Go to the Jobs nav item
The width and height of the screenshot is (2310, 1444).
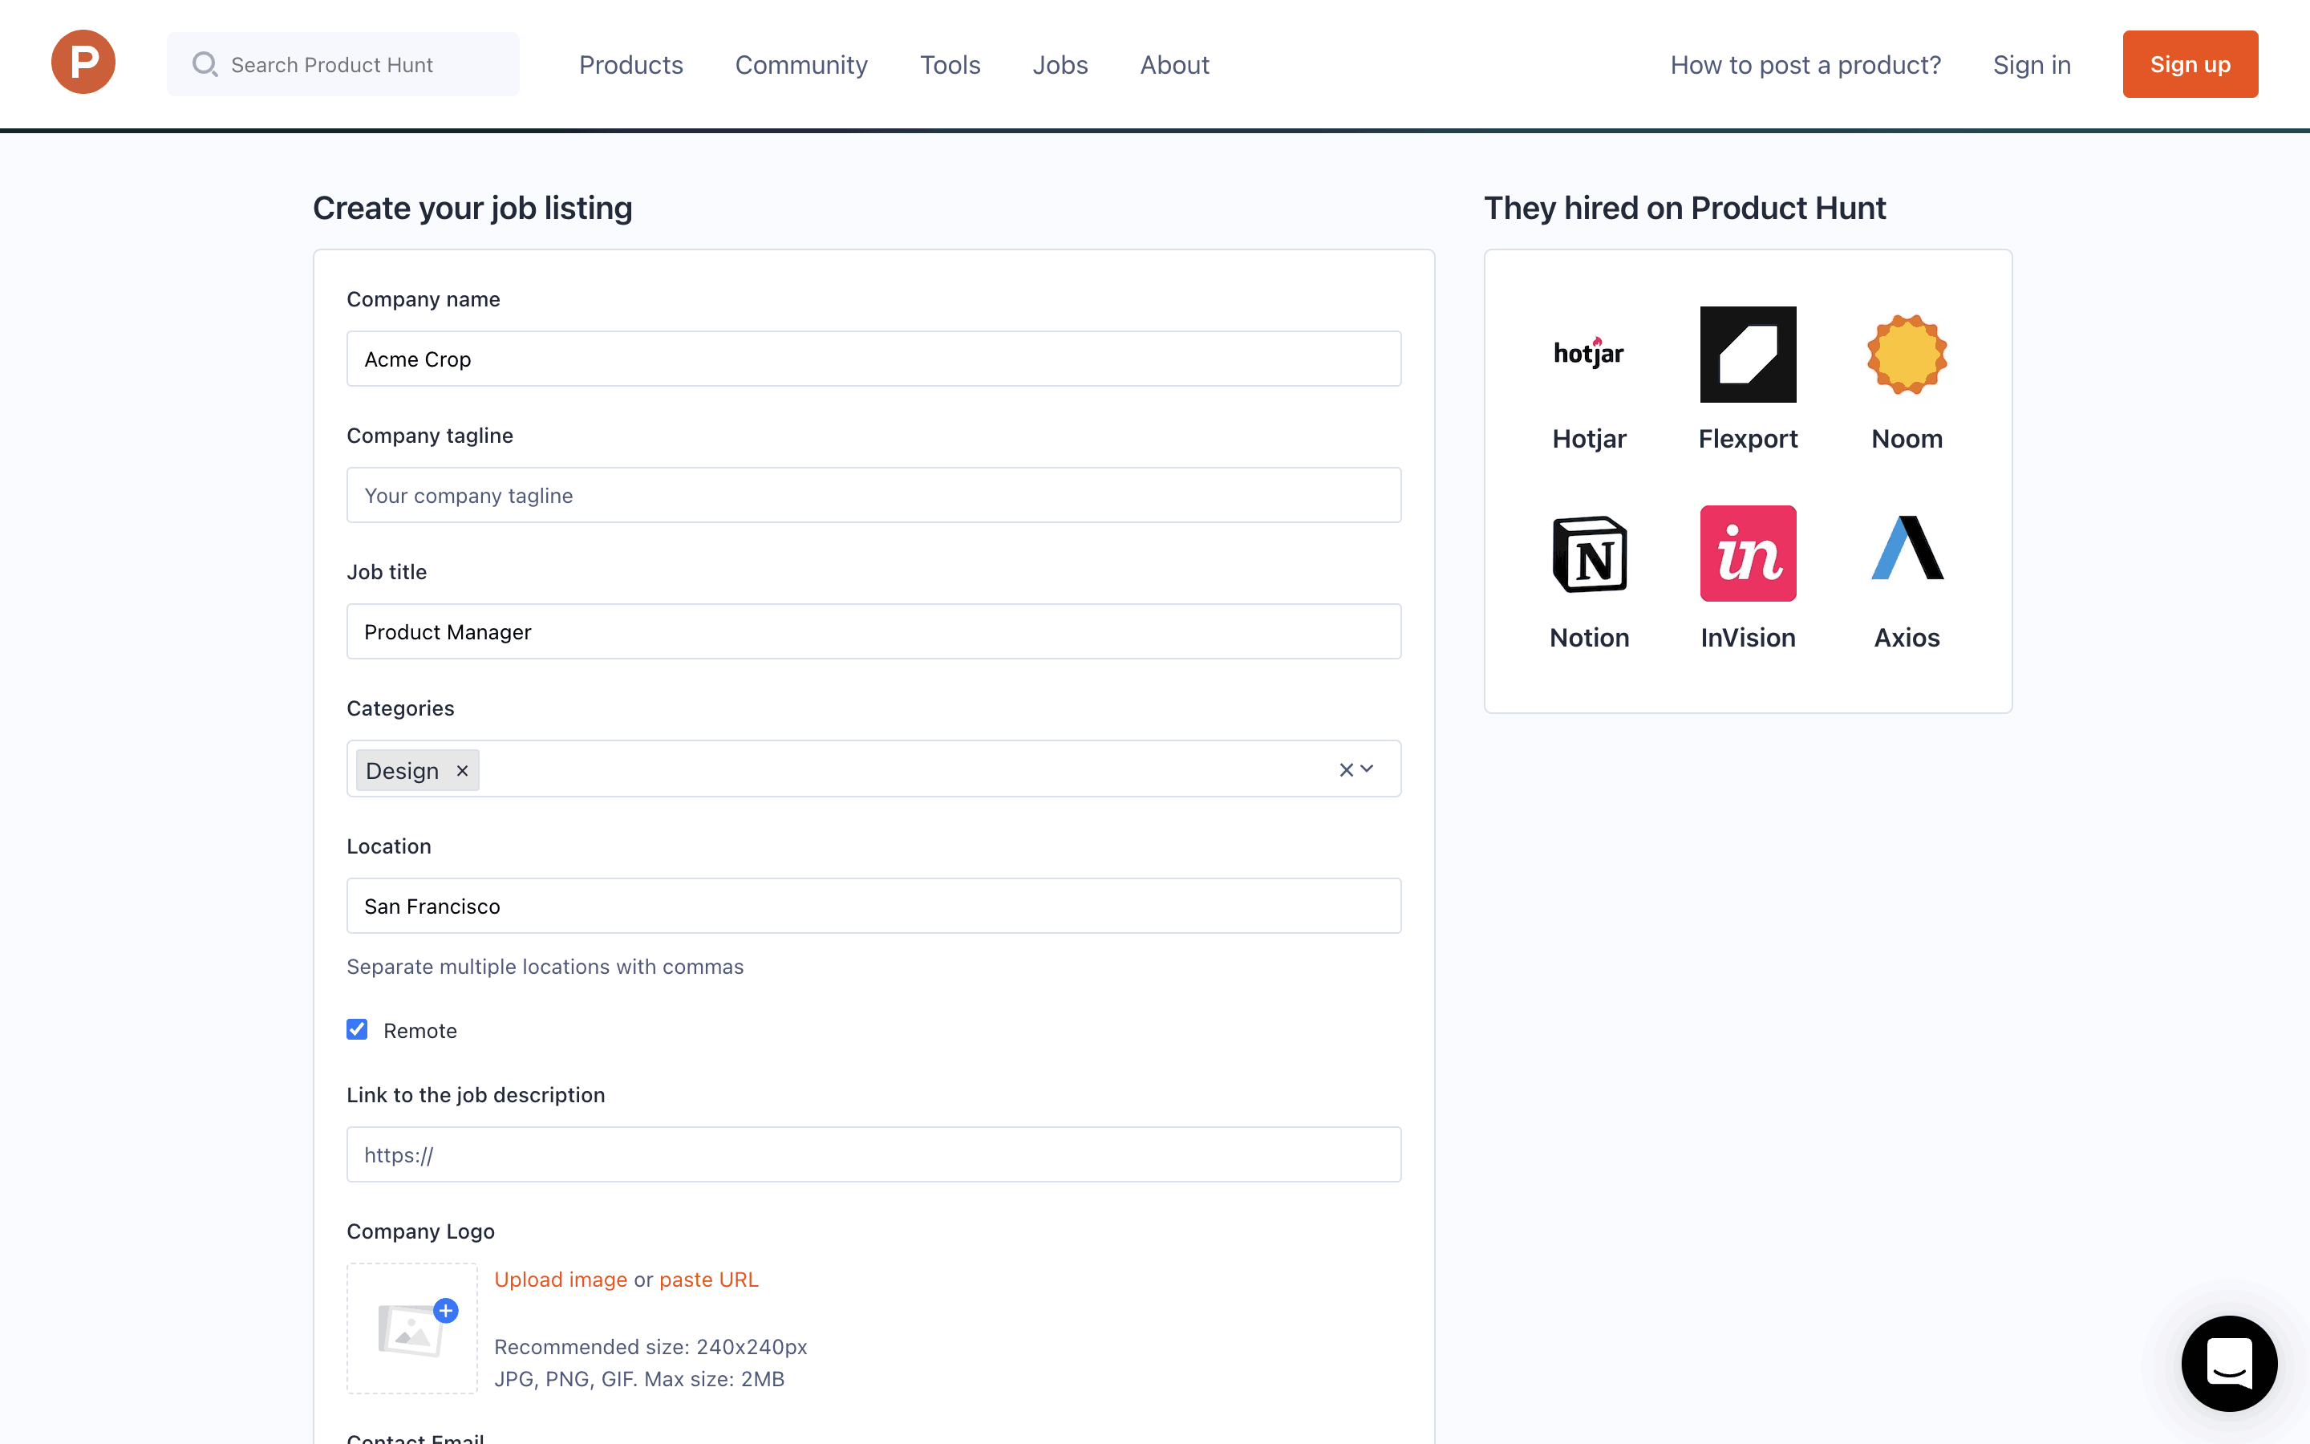[1060, 65]
